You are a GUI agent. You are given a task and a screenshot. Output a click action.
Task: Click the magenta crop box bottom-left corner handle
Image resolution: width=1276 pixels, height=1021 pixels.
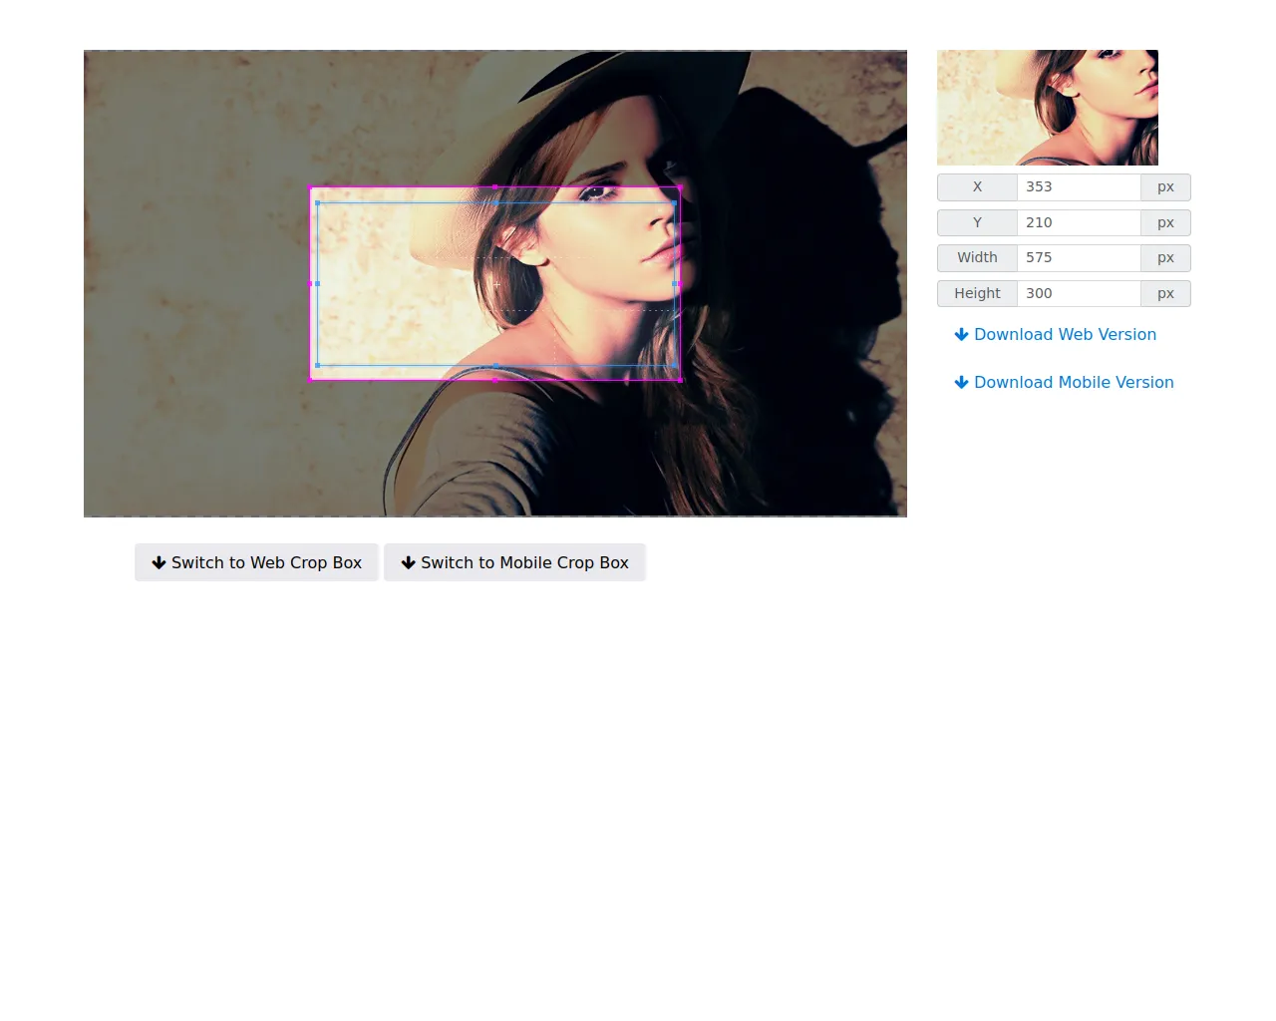310,380
